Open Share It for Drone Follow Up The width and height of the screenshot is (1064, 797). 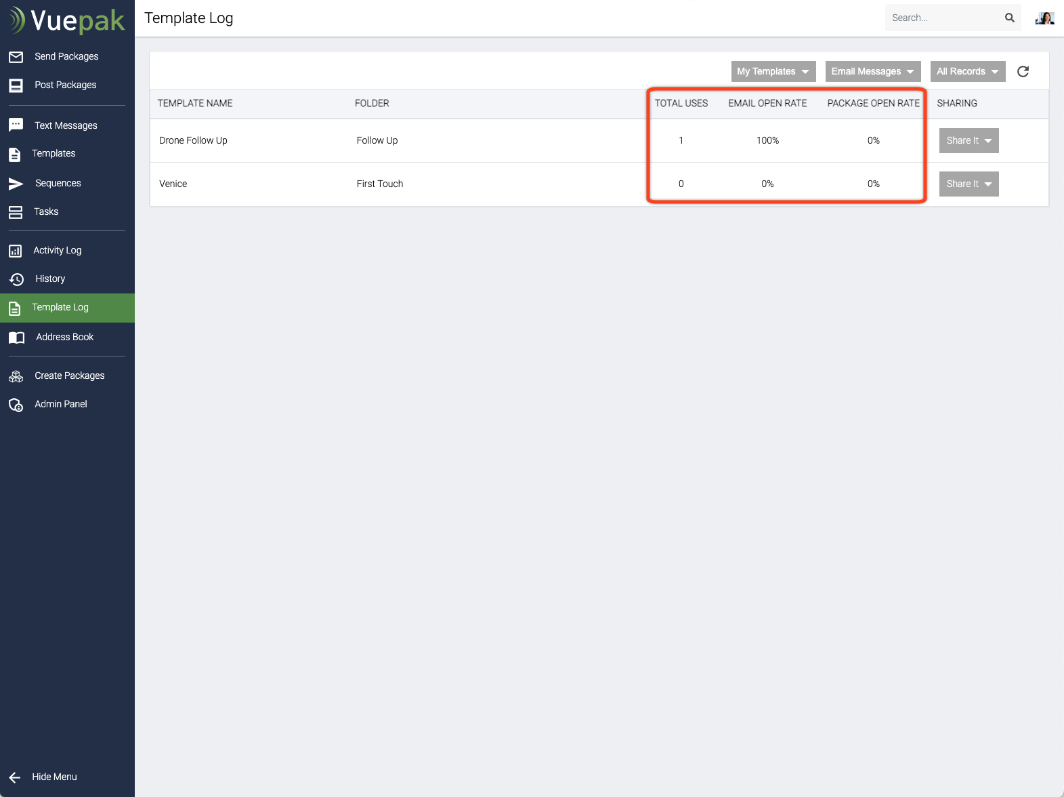969,140
